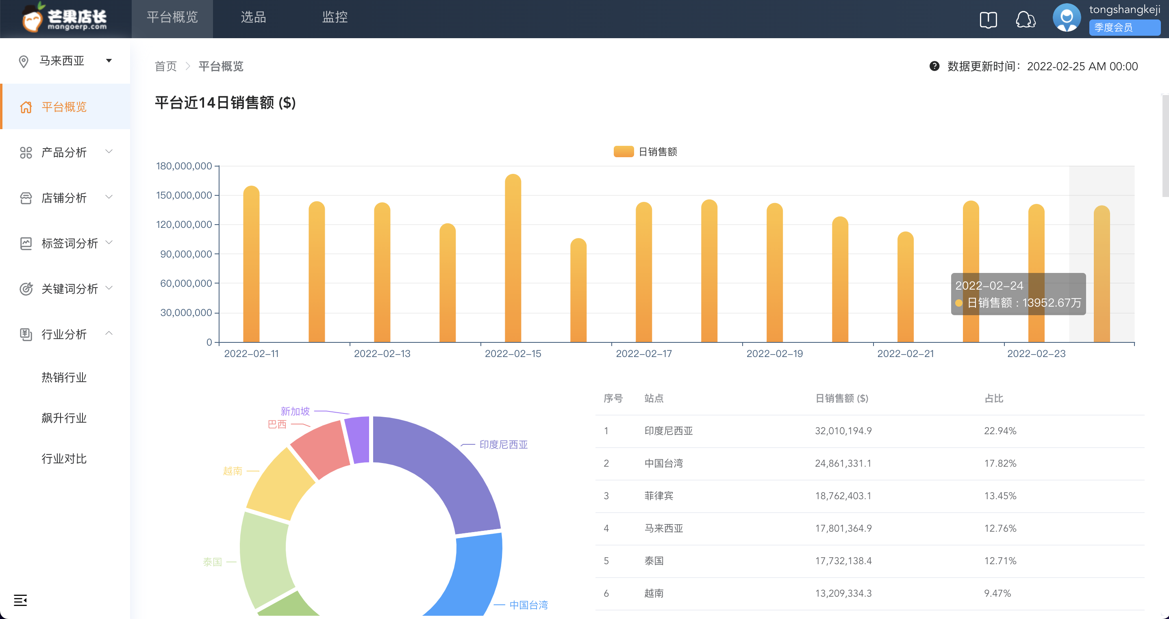The image size is (1169, 619).
Task: Click value 32,010,194.9 in table
Action: 843,431
